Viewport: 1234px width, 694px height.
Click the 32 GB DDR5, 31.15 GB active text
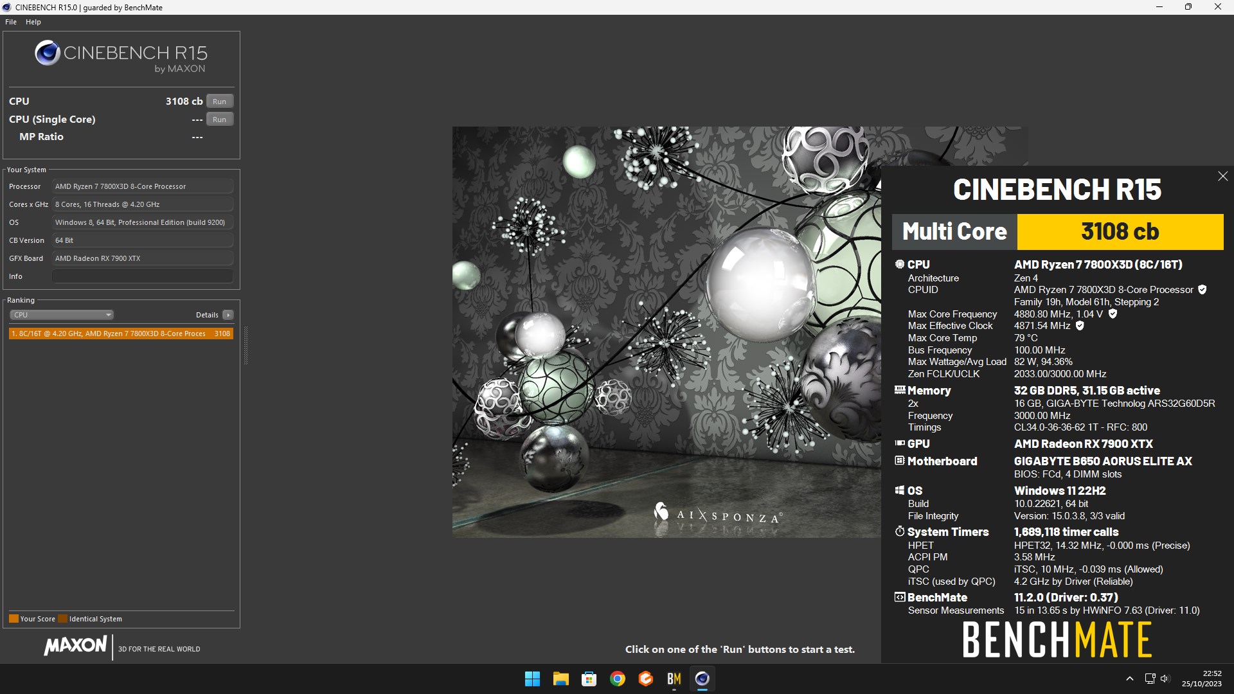coord(1087,390)
